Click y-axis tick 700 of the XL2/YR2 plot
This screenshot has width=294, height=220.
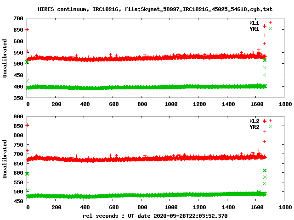pos(18,154)
